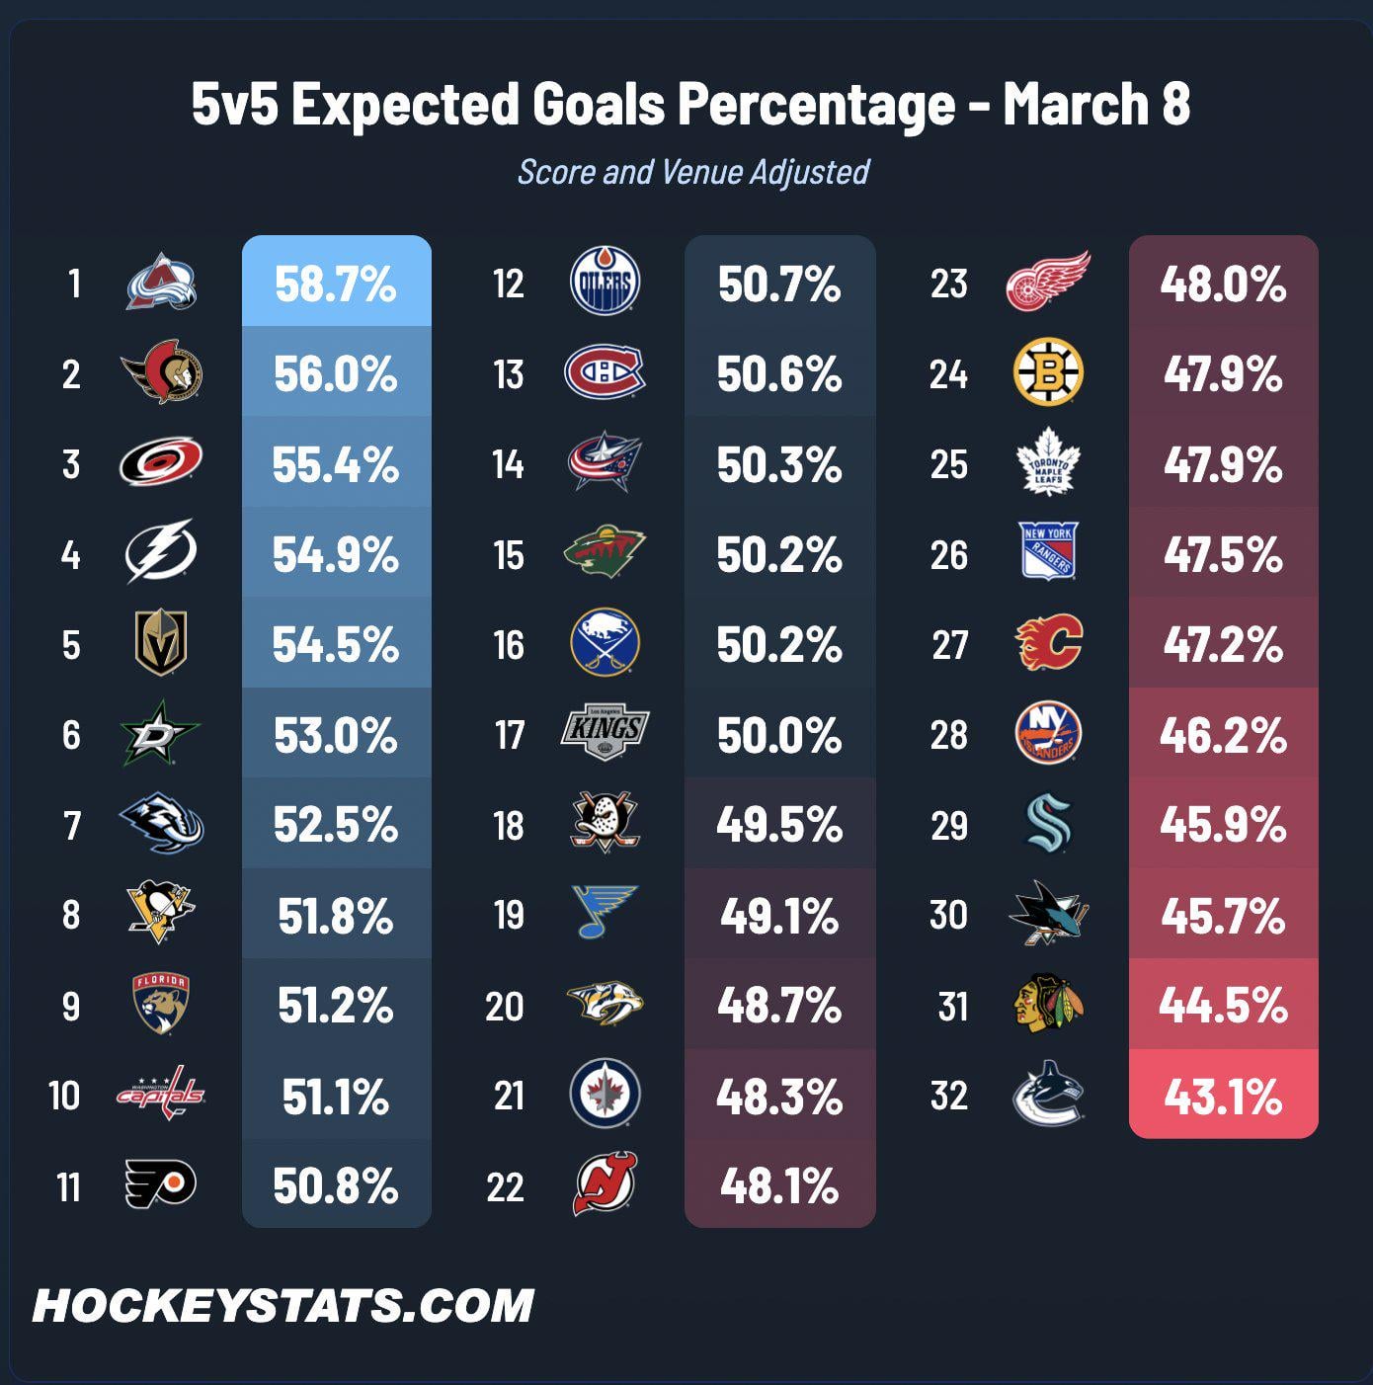Select the Chicago Blackhawks logo
The height and width of the screenshot is (1385, 1373).
click(1049, 1005)
